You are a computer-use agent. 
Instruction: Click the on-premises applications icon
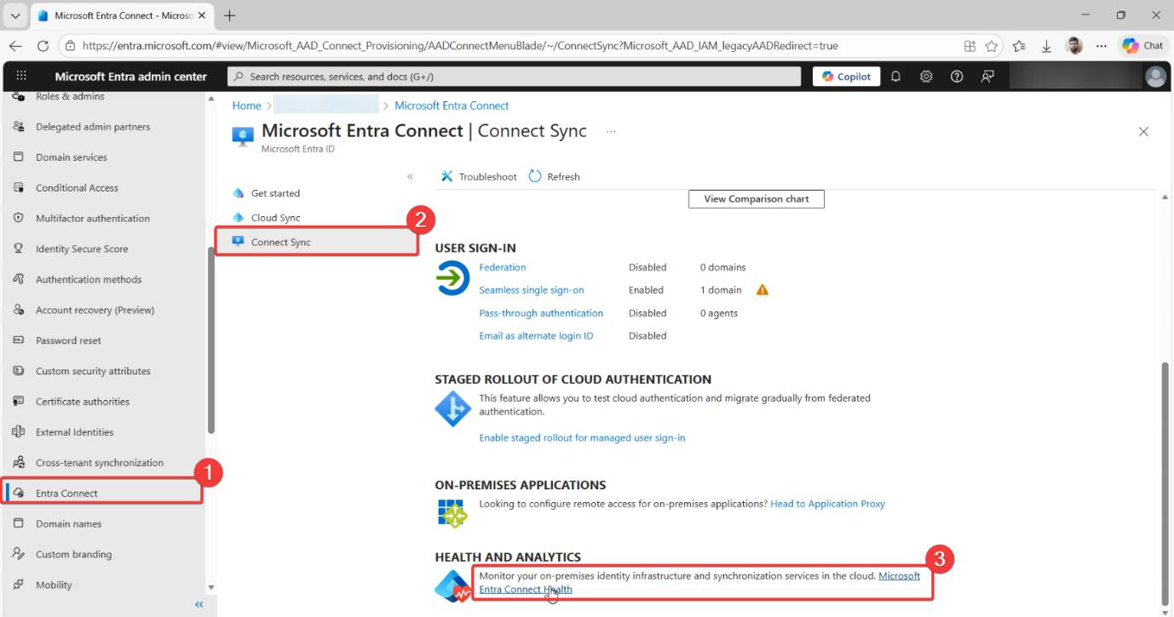tap(452, 513)
